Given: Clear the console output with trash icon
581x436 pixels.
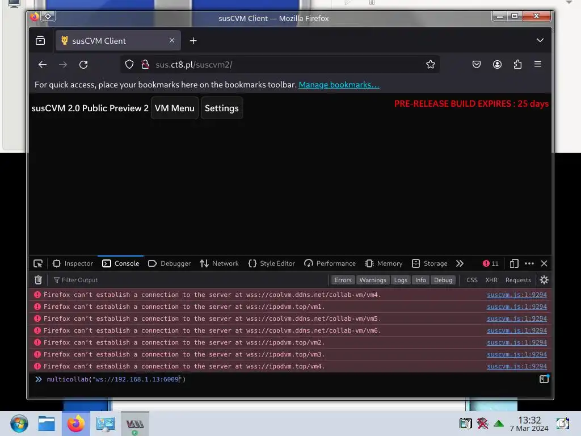Looking at the screenshot, I should click(x=38, y=280).
